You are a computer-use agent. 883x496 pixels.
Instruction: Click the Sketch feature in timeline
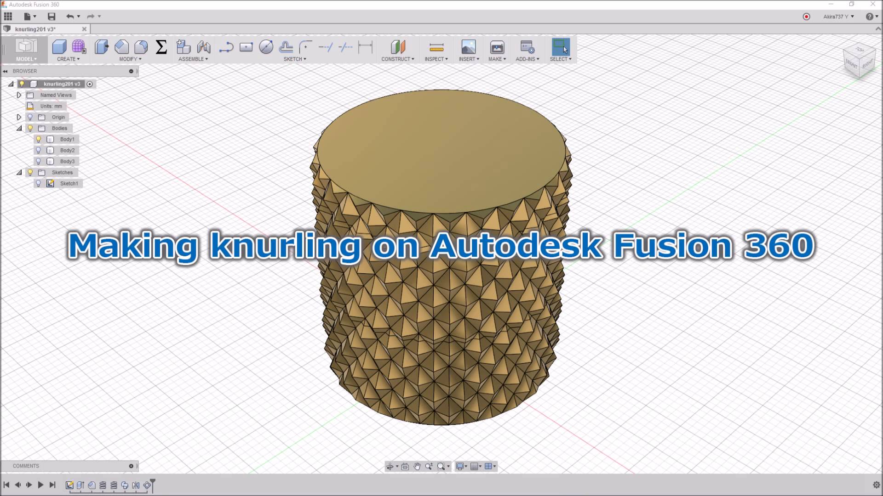[x=69, y=485]
